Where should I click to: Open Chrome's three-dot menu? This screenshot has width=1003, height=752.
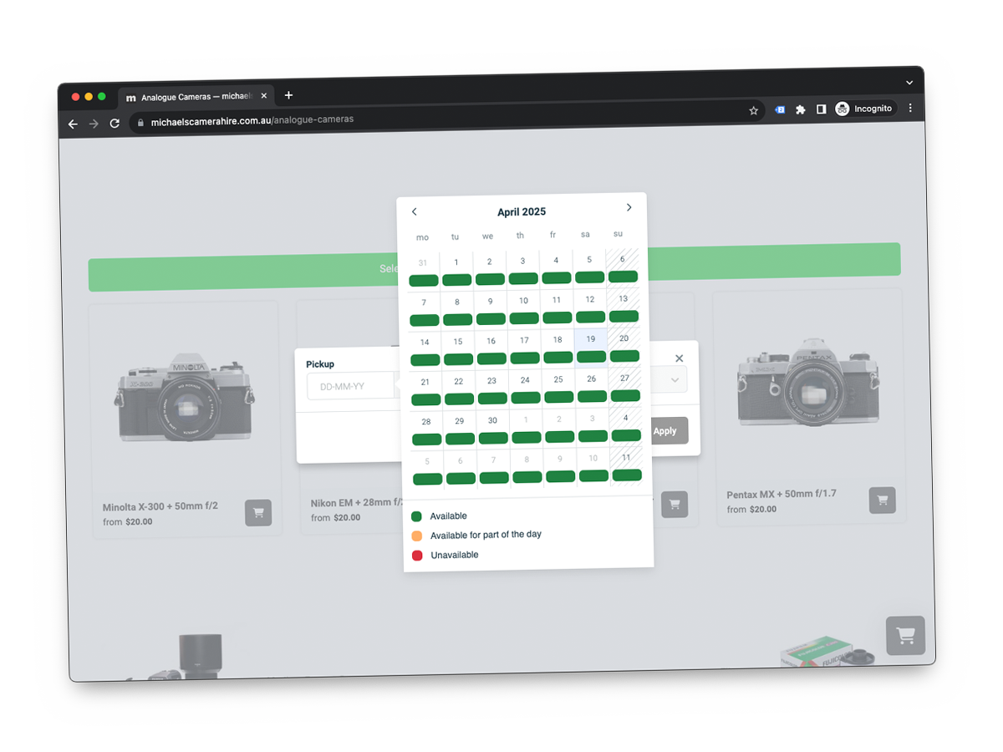(x=909, y=109)
